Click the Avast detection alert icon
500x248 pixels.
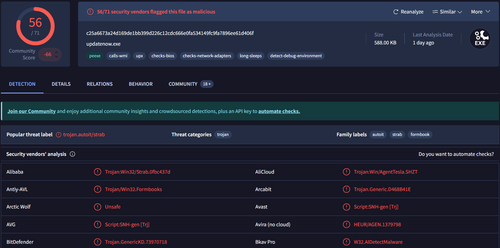click(x=346, y=207)
